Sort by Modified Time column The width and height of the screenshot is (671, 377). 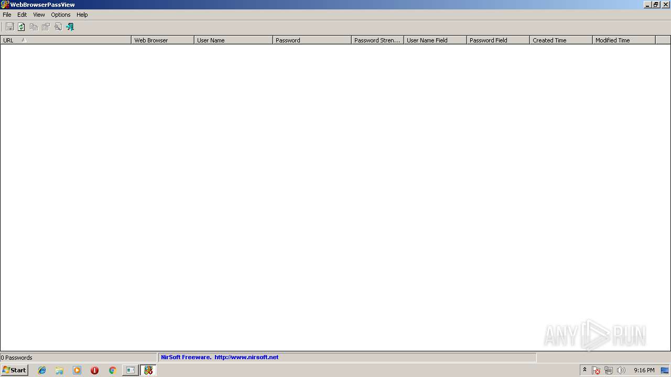coord(624,40)
